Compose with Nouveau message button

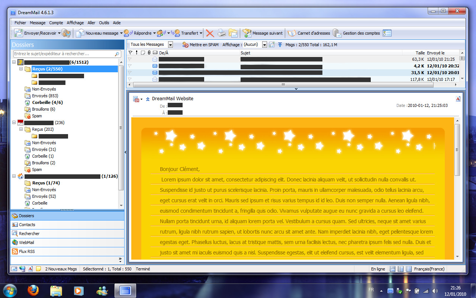(97, 33)
